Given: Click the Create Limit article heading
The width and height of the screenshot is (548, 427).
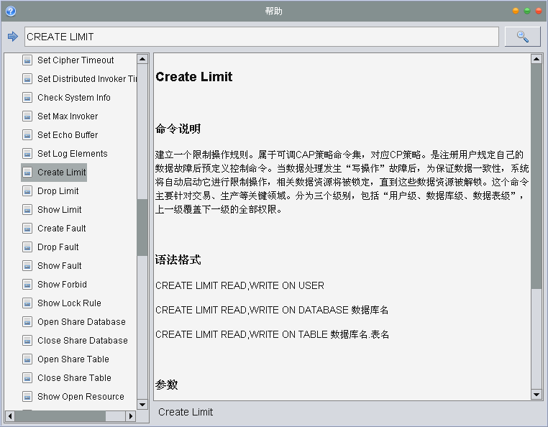Looking at the screenshot, I should pos(194,76).
